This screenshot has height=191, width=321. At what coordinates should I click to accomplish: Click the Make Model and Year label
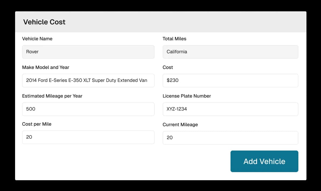tap(46, 67)
